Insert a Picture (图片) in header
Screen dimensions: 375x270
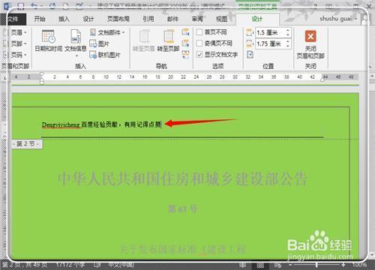tap(100, 43)
